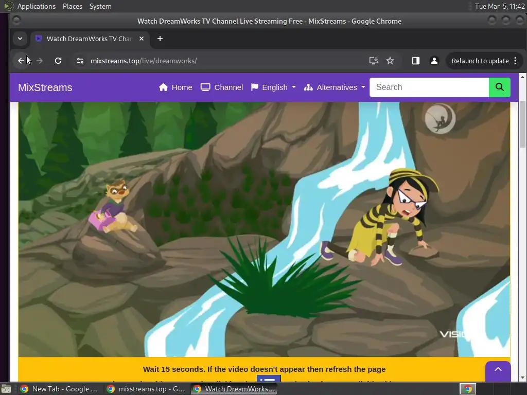Focus the Search input field

click(429, 87)
